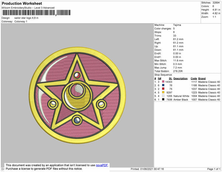The height and width of the screenshot is (172, 222).
Task: Click the 'Brand' column header
Action: click(202, 79)
